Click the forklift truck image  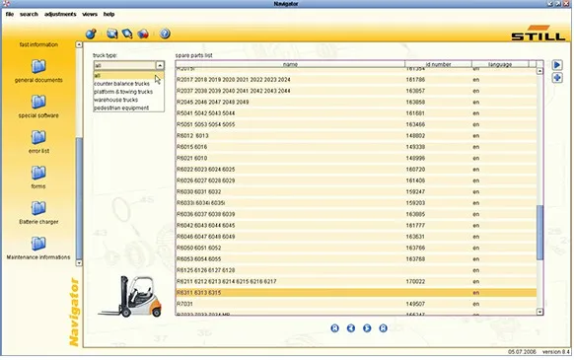130,296
